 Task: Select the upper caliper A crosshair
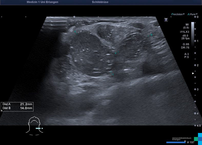[76, 34]
